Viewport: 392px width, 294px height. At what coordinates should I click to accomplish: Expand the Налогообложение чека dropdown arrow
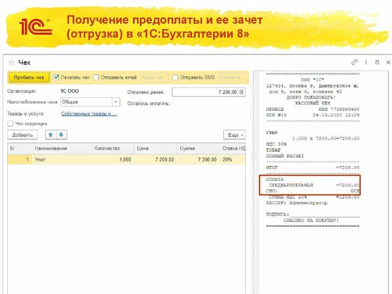pyautogui.click(x=116, y=102)
